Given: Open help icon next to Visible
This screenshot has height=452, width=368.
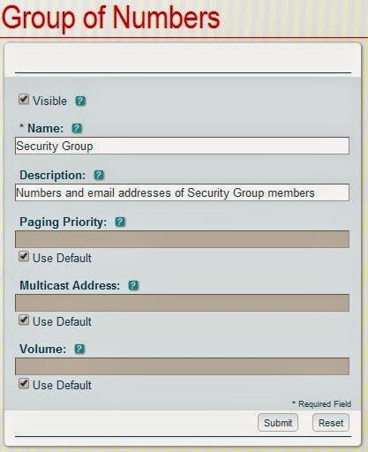Looking at the screenshot, I should click(x=80, y=101).
